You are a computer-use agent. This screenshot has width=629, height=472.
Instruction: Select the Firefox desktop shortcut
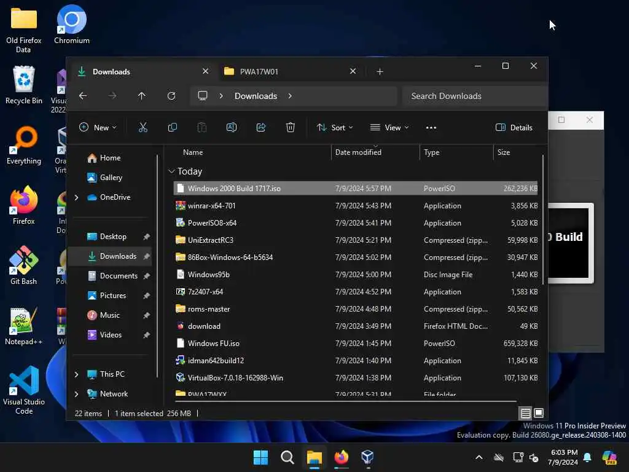click(x=24, y=205)
